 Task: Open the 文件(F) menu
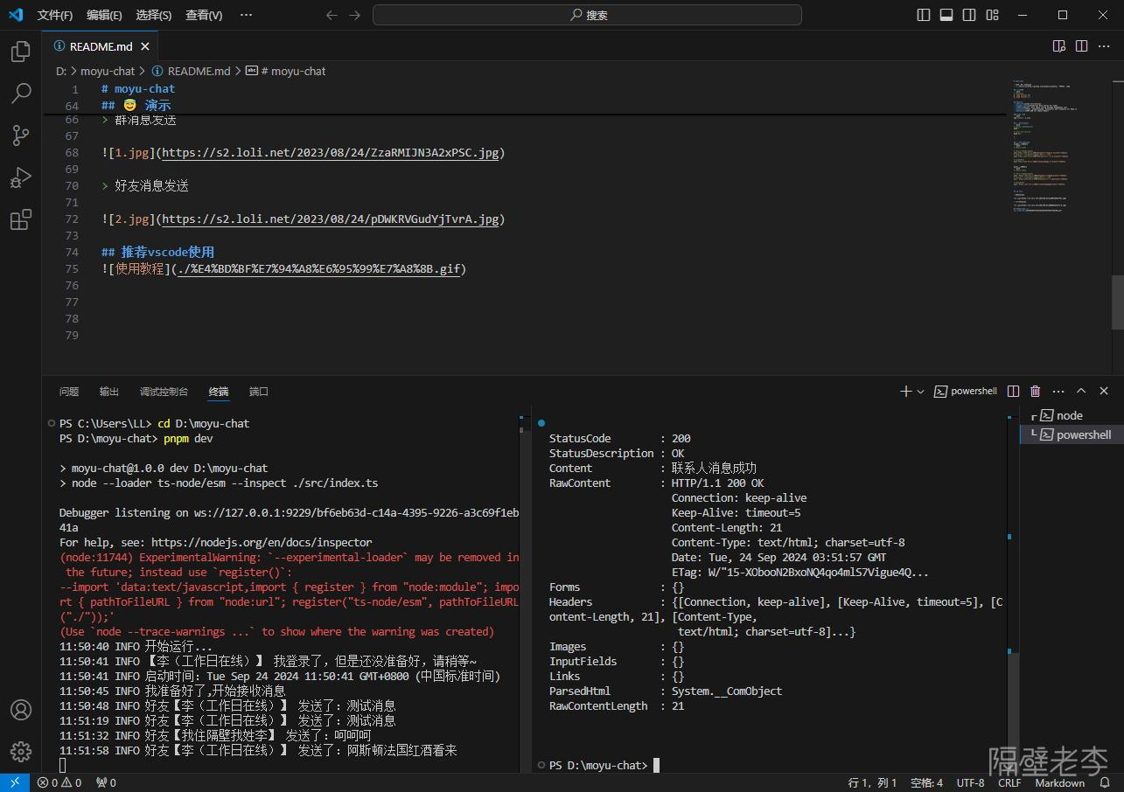point(55,15)
